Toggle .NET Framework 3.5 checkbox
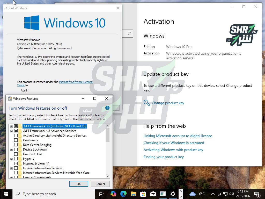Image resolution: width=265 pixels, height=199 pixels. 16,126
